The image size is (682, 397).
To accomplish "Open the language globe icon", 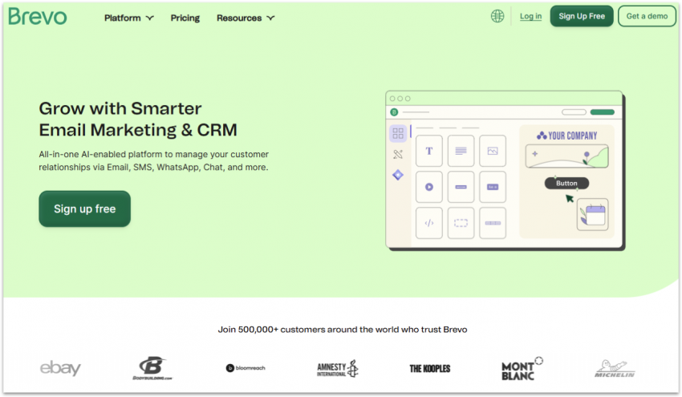I will (x=497, y=16).
